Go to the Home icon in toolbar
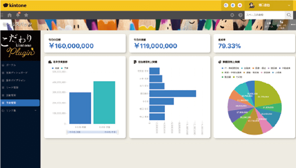296x168 pixels. (10, 15)
